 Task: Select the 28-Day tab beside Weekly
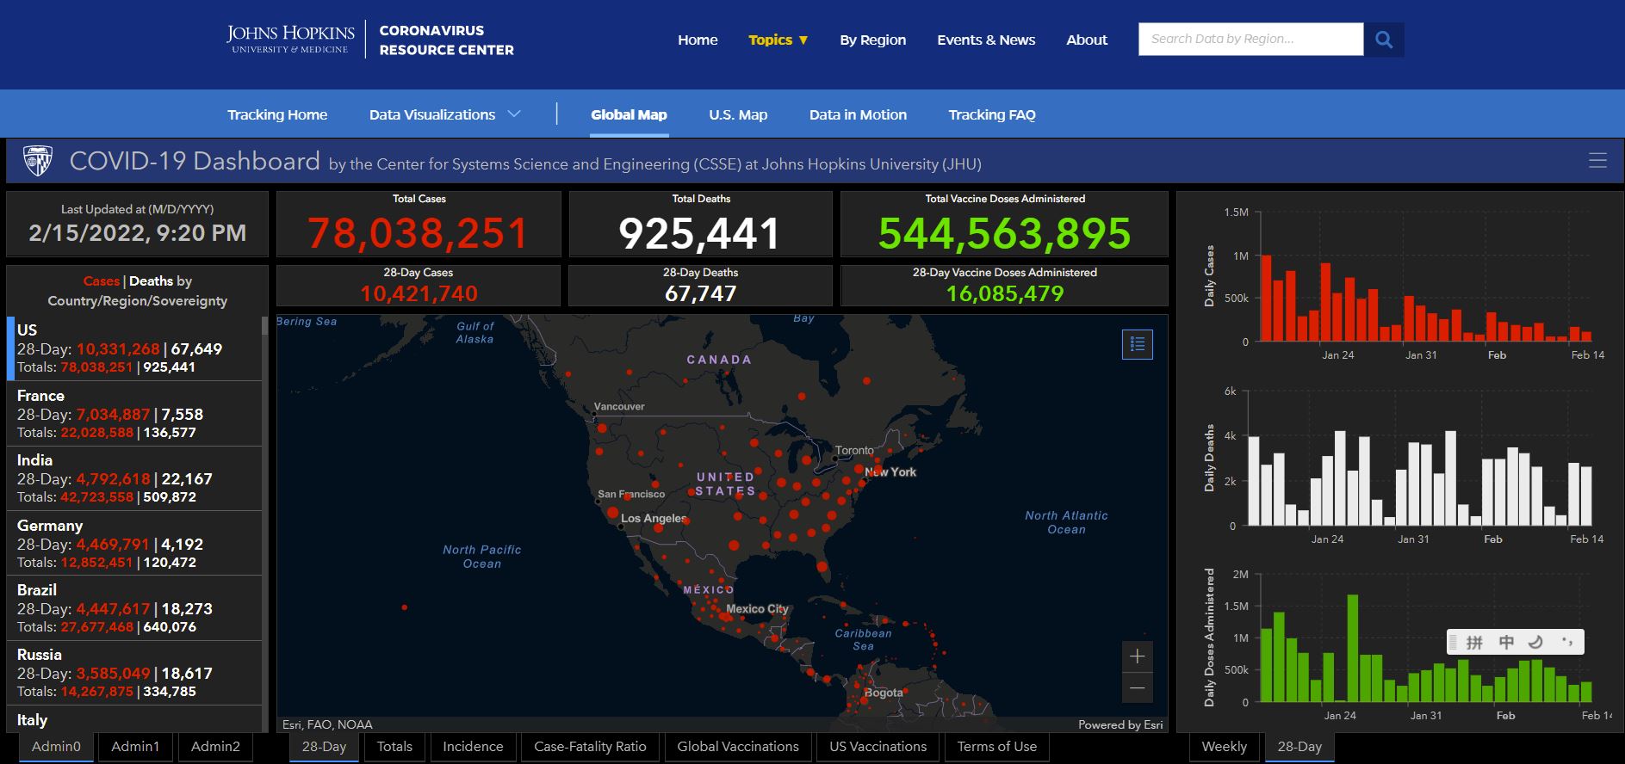1299,747
